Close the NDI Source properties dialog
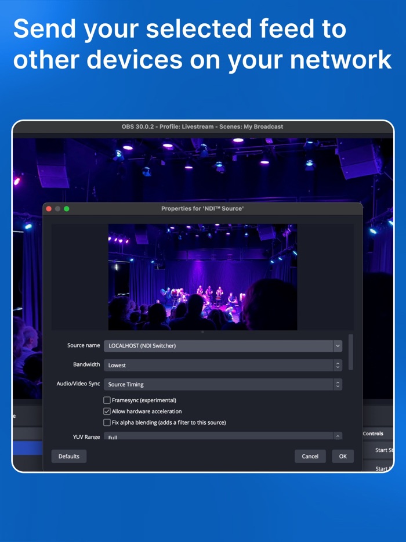 tap(49, 208)
